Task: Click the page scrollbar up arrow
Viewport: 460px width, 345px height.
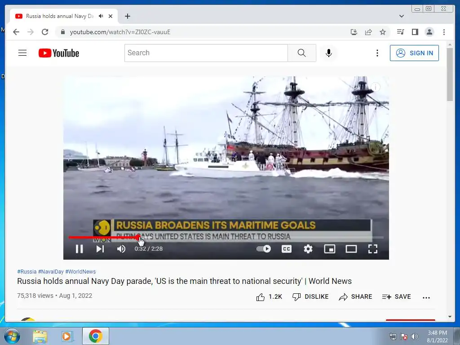Action: point(450,44)
